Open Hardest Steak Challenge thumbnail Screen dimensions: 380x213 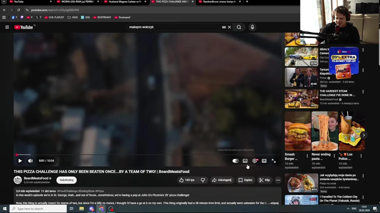click(x=301, y=99)
